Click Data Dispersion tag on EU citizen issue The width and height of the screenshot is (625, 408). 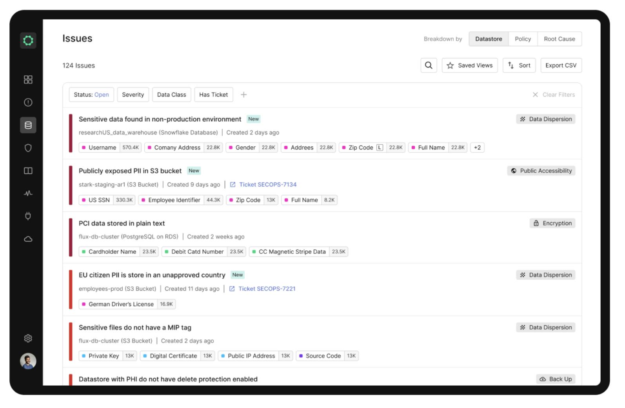[x=546, y=275]
